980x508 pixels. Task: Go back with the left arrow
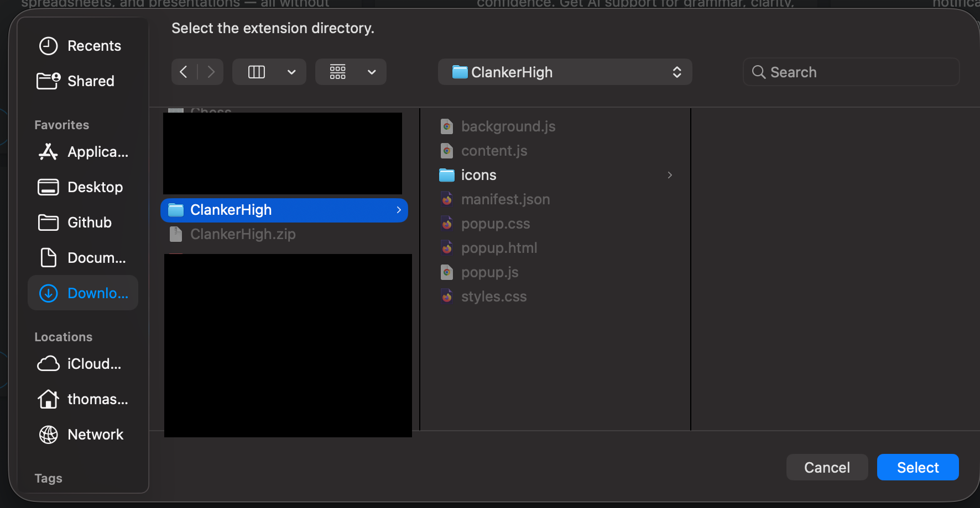pyautogui.click(x=184, y=72)
